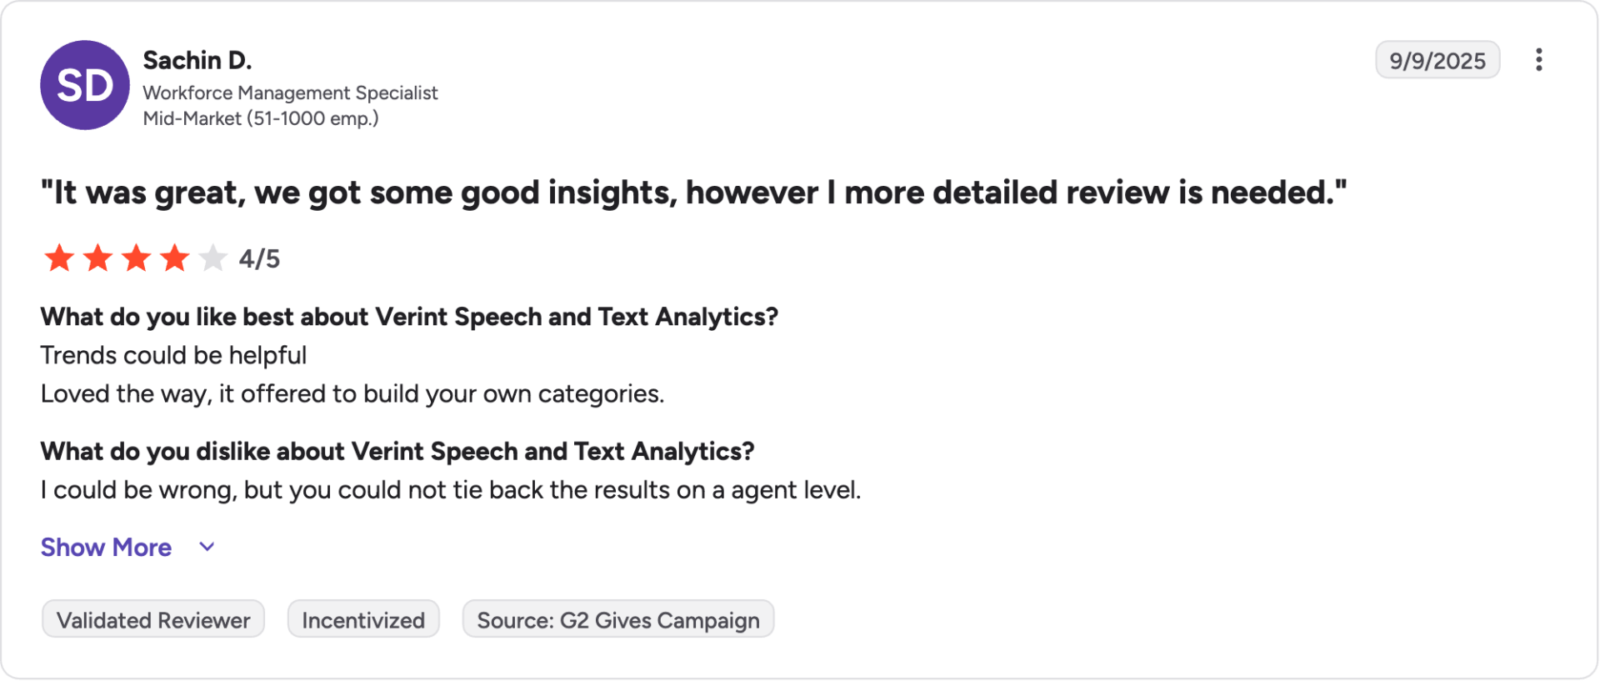The image size is (1600, 681).
Task: Click the 'What do you dislike' question
Action: click(397, 451)
